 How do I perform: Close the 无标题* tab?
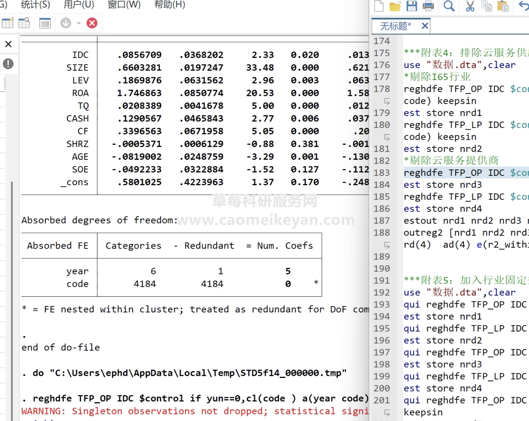[425, 26]
